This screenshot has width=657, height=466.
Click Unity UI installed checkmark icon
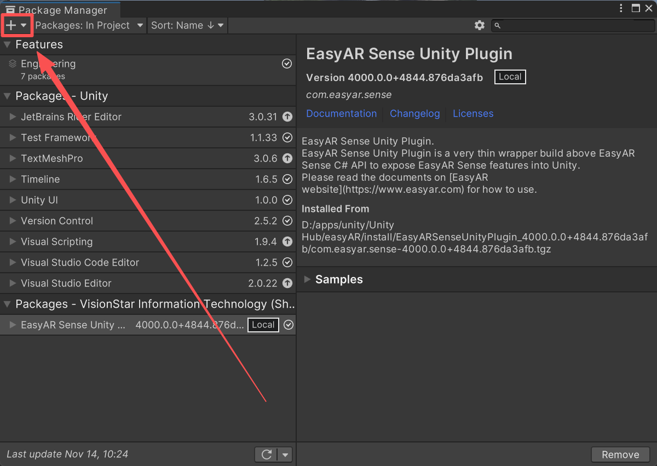287,200
